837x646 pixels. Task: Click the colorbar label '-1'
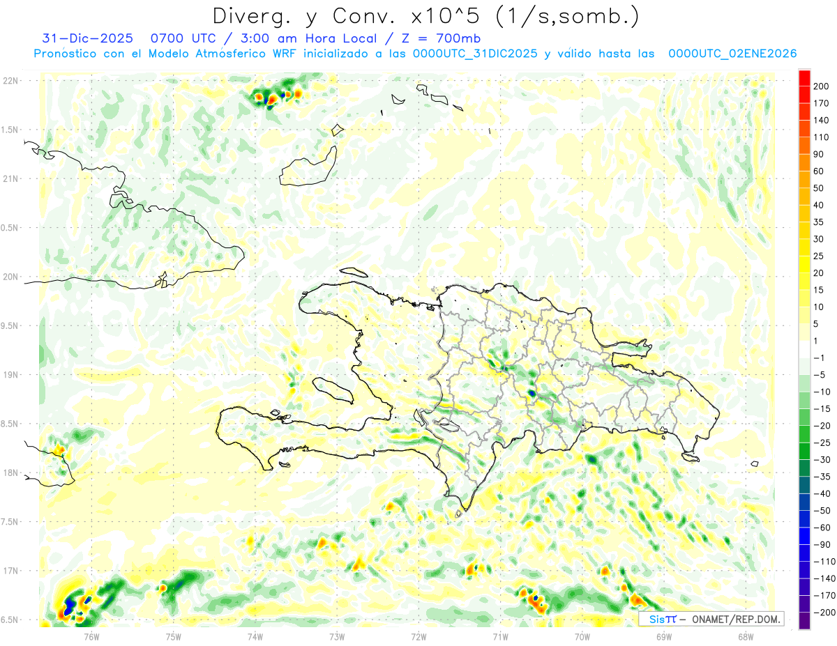coord(820,357)
